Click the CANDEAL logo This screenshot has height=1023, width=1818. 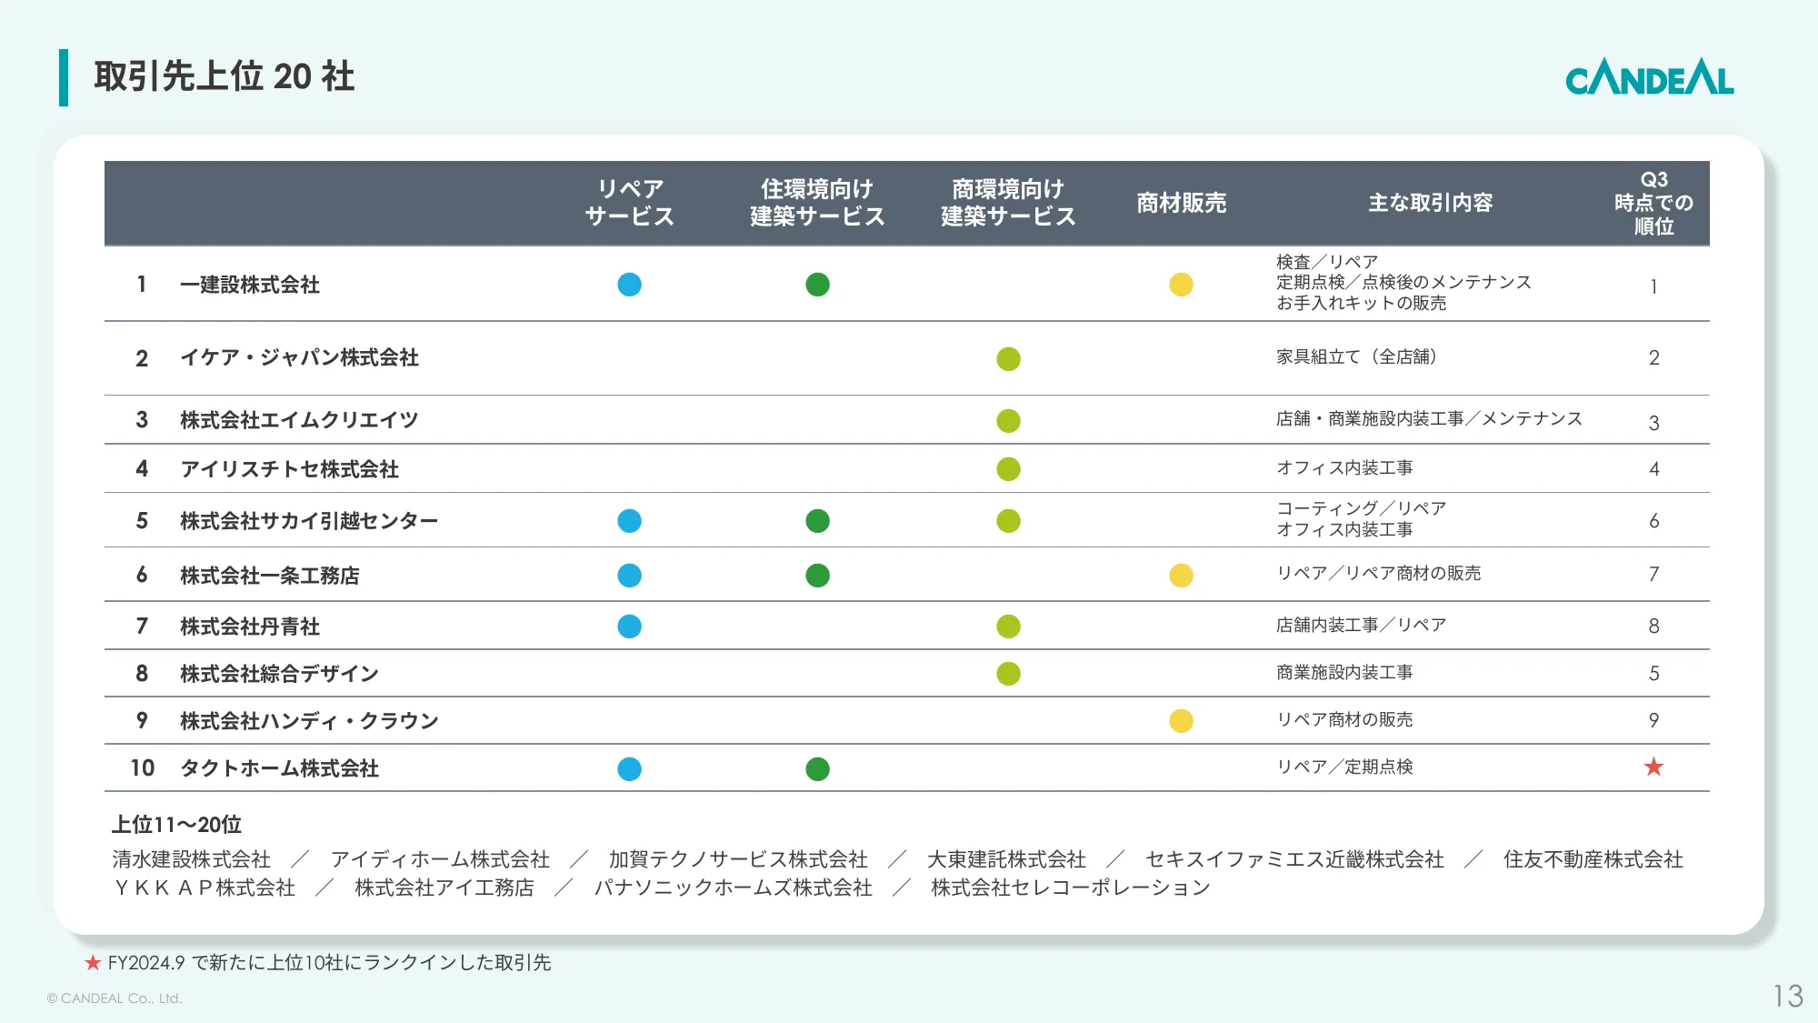[1649, 77]
